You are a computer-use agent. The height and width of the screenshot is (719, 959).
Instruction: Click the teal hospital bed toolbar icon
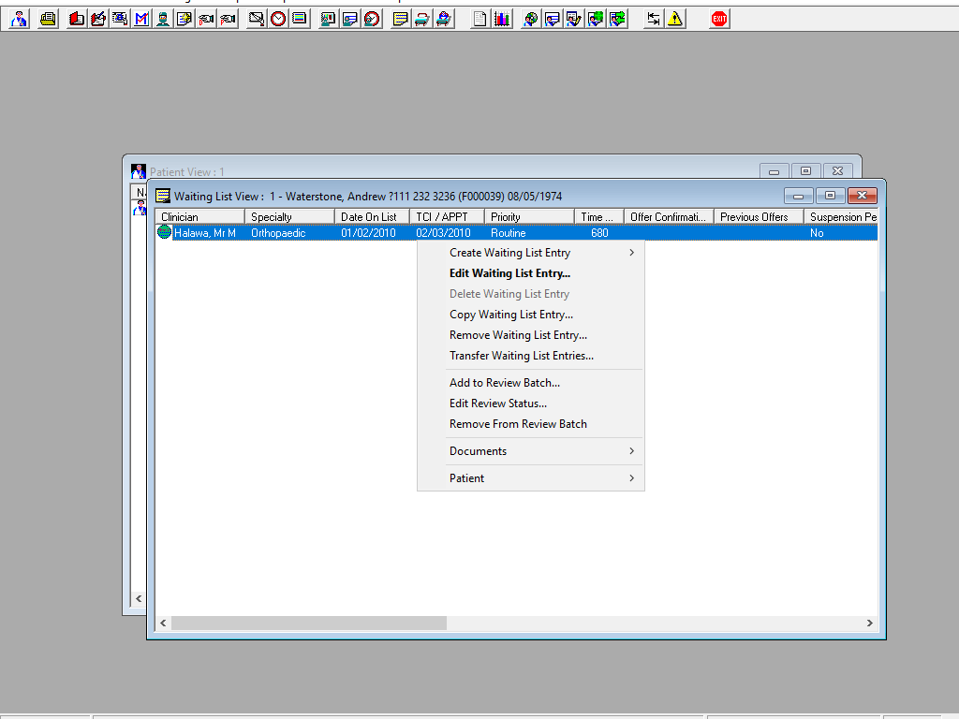coord(422,19)
